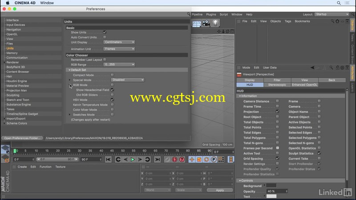Enable Remember Last Layout checkbox
Screen dimensions: 356x200
(105, 60)
